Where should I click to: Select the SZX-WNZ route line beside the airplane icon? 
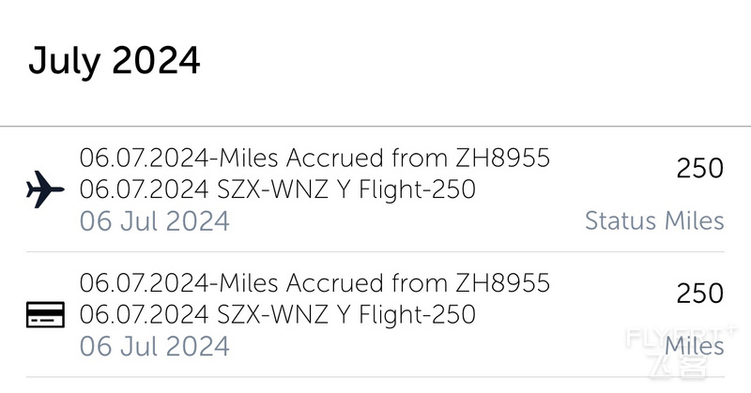pyautogui.click(x=277, y=189)
